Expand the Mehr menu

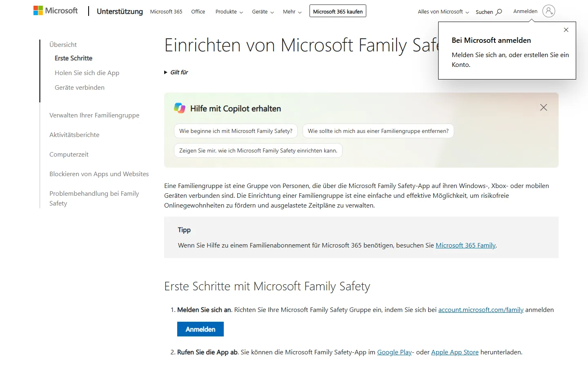click(292, 12)
